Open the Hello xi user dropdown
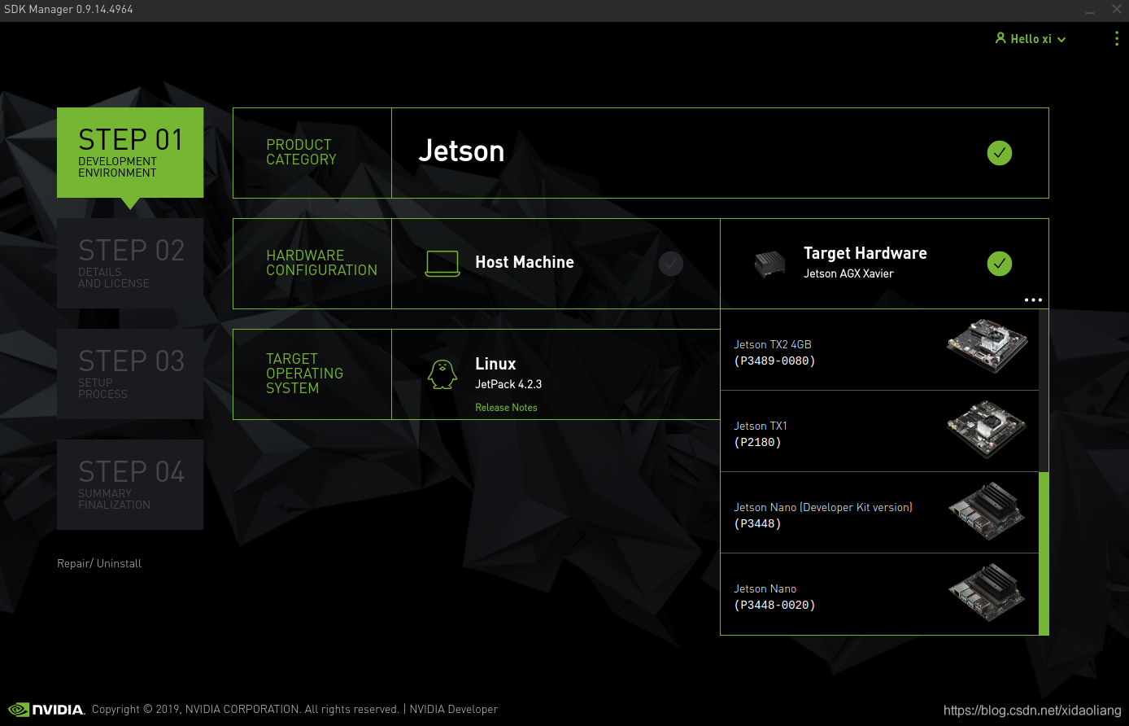 coord(1031,39)
